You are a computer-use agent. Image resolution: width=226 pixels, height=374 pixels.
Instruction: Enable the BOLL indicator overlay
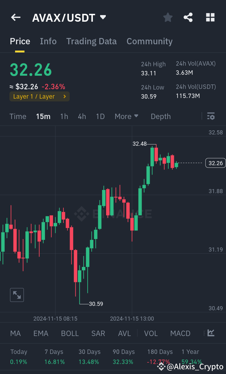pos(70,333)
